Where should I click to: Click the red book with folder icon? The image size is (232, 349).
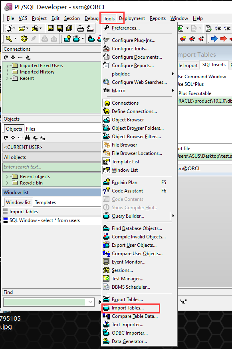coord(183,39)
